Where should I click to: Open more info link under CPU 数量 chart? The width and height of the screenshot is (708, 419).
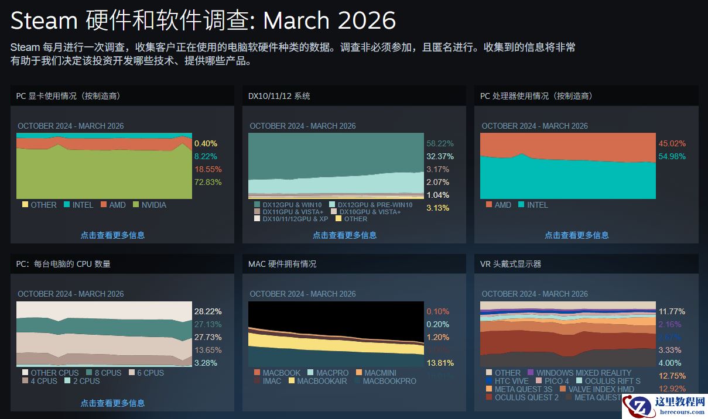pyautogui.click(x=112, y=403)
